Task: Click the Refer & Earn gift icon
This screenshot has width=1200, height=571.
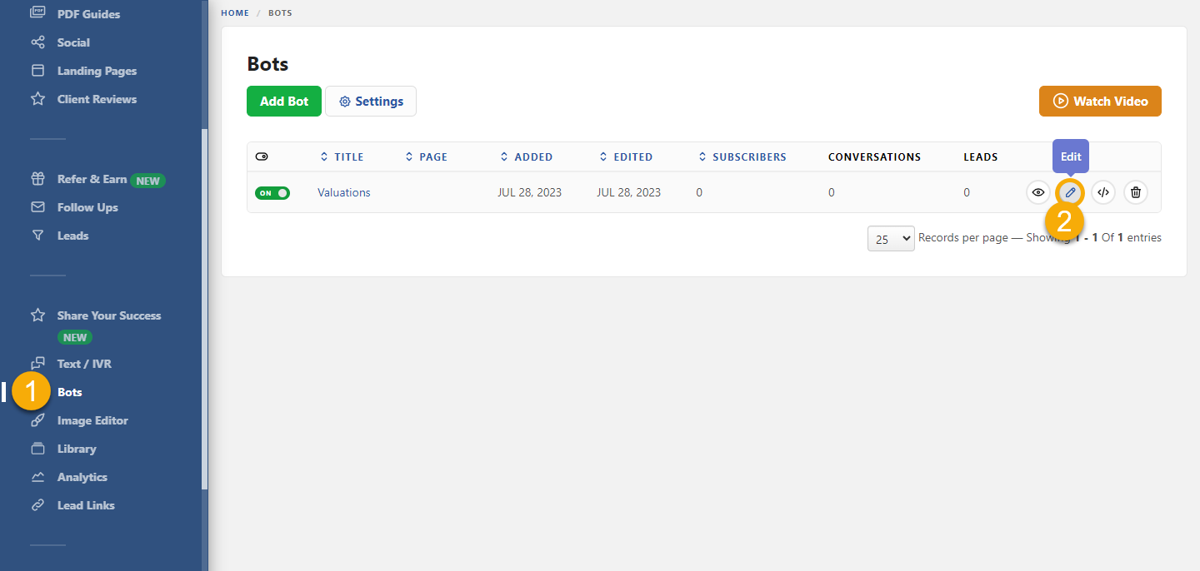Action: [37, 179]
